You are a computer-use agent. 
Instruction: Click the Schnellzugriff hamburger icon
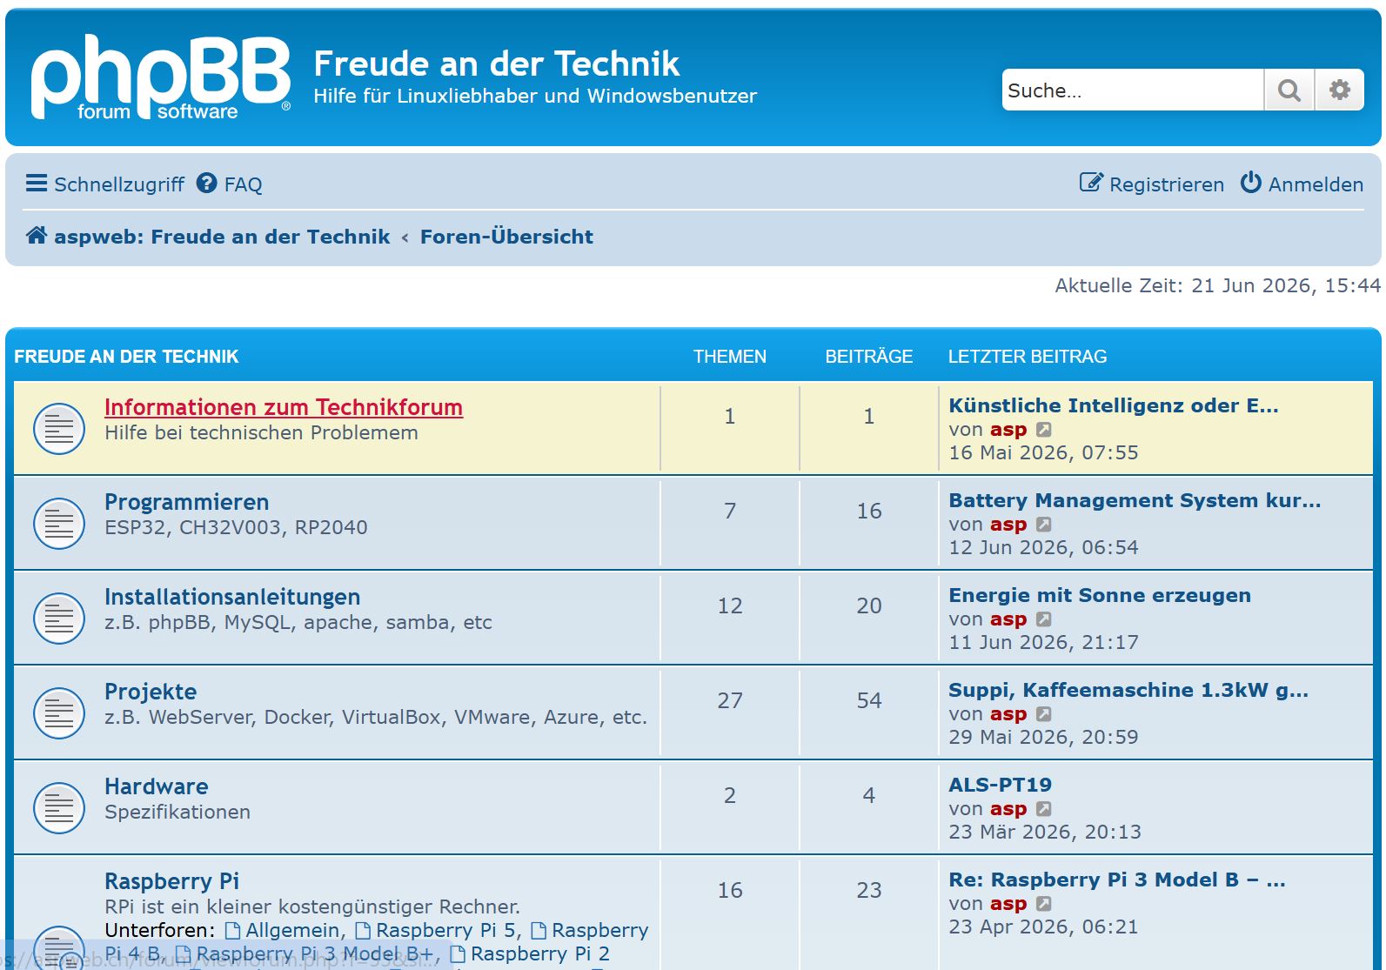click(37, 184)
